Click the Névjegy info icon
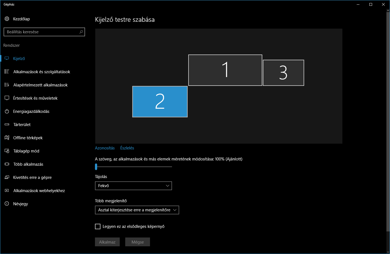Image resolution: width=390 pixels, height=254 pixels. tap(7, 204)
